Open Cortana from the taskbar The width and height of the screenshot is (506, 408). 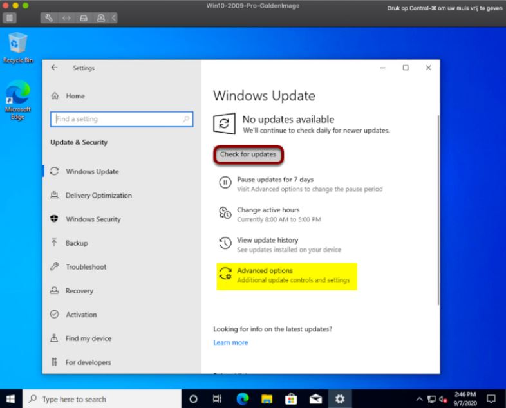pyautogui.click(x=193, y=399)
